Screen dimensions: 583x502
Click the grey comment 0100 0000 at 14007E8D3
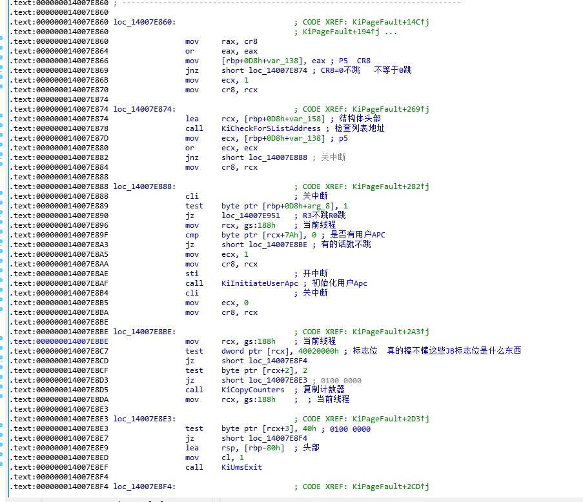click(341, 381)
